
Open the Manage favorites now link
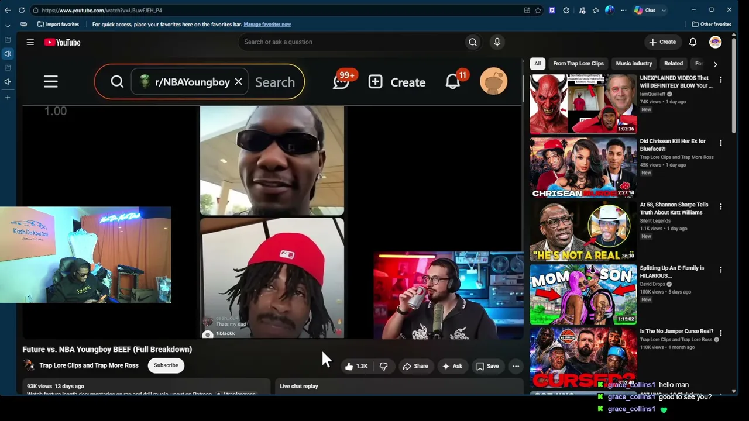(267, 24)
